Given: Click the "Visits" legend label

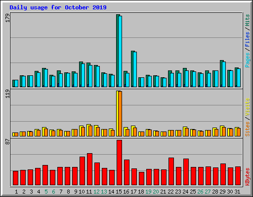Looking at the screenshot, I should point(248,107).
